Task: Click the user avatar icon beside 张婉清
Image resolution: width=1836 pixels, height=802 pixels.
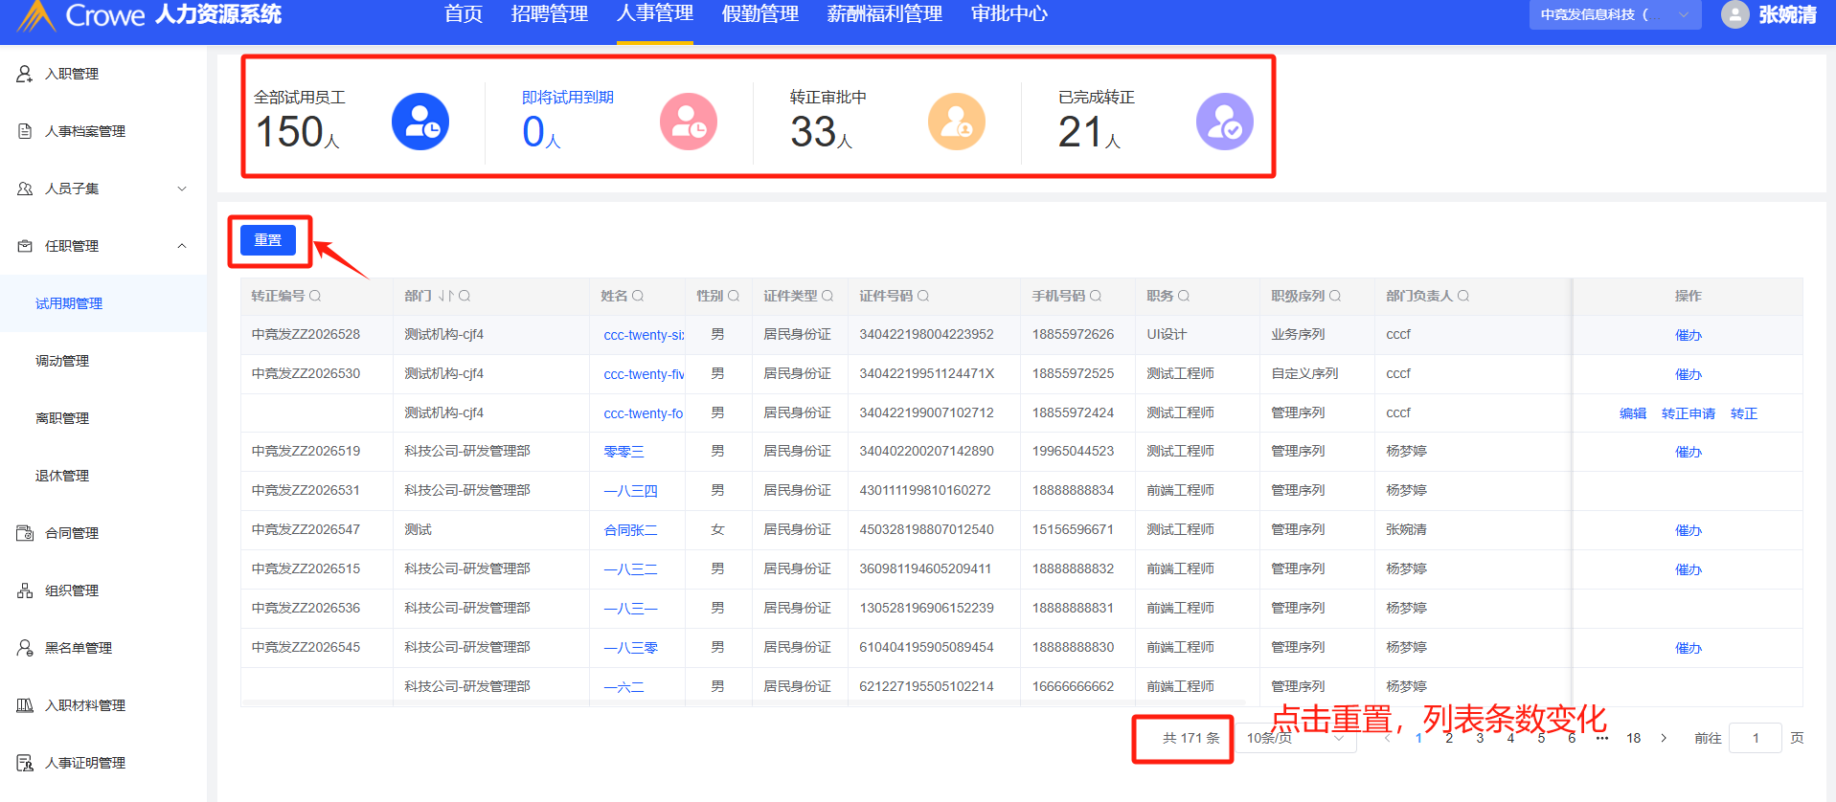Action: click(x=1734, y=14)
